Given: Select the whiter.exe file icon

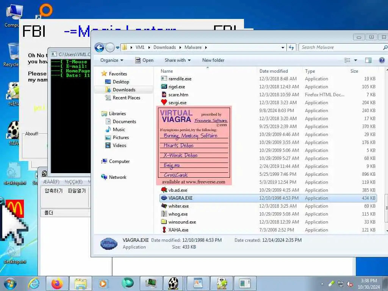Looking at the screenshot, I should (x=164, y=206).
